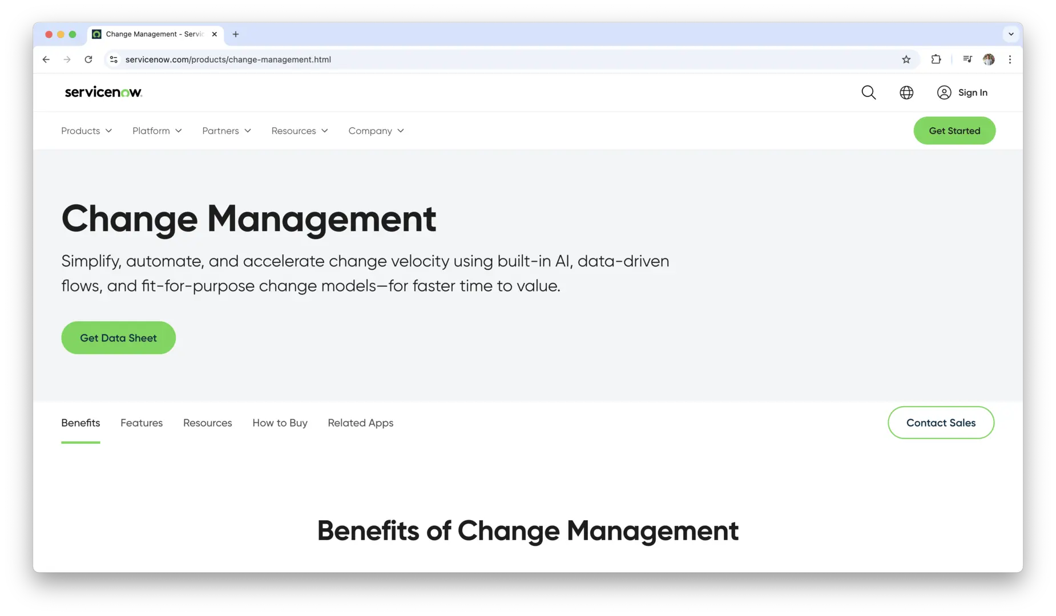Expand the Products dropdown menu
The width and height of the screenshot is (1056, 616).
click(x=87, y=131)
